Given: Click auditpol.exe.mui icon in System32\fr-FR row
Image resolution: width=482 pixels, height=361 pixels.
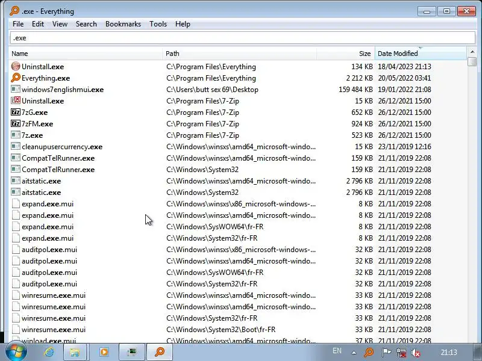Looking at the screenshot, I should point(16,283).
